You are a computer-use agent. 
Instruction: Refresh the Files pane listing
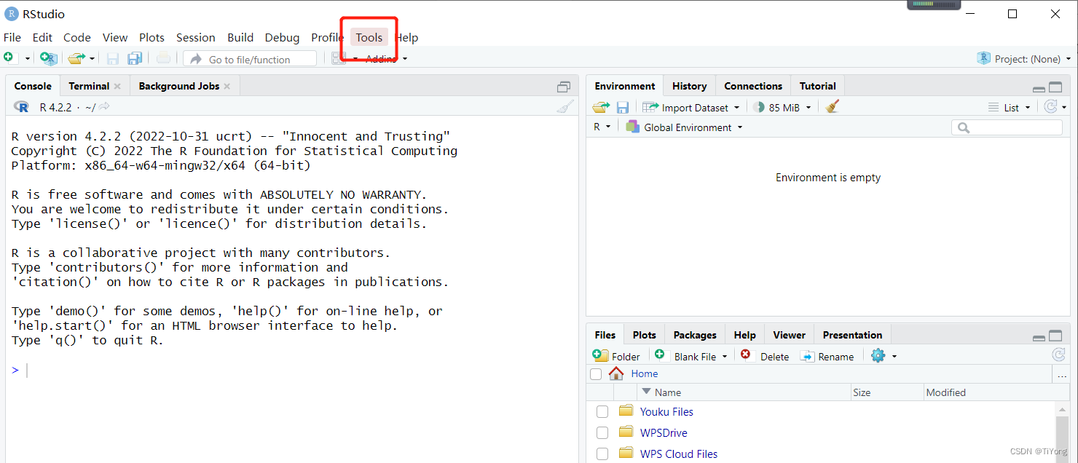point(1059,355)
